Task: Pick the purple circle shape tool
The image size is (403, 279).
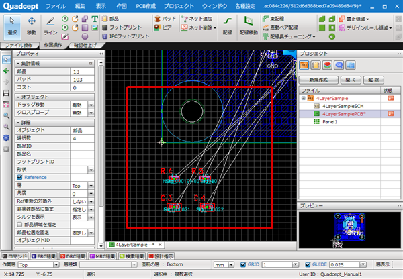Action: click(x=85, y=36)
